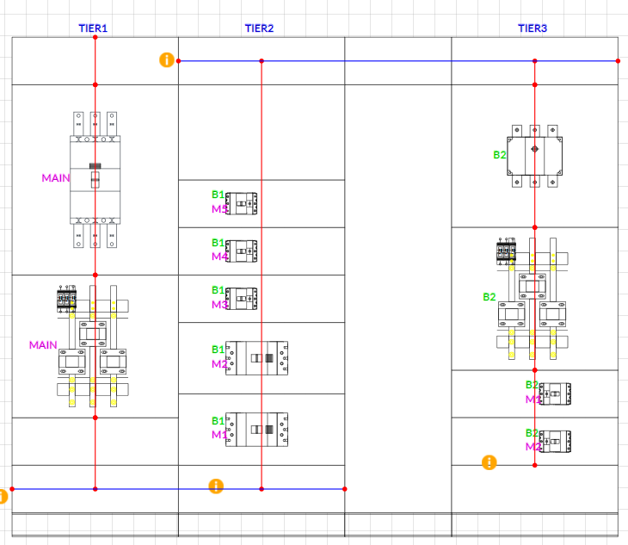628x545 pixels.
Task: Open the info marker in TIER3's lower section
Action: click(x=489, y=462)
